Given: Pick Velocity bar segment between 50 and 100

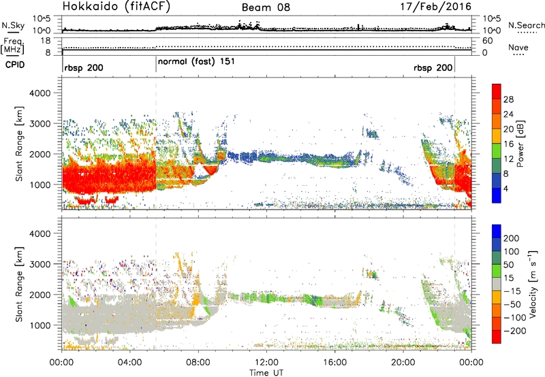Looking at the screenshot, I should coord(497,258).
